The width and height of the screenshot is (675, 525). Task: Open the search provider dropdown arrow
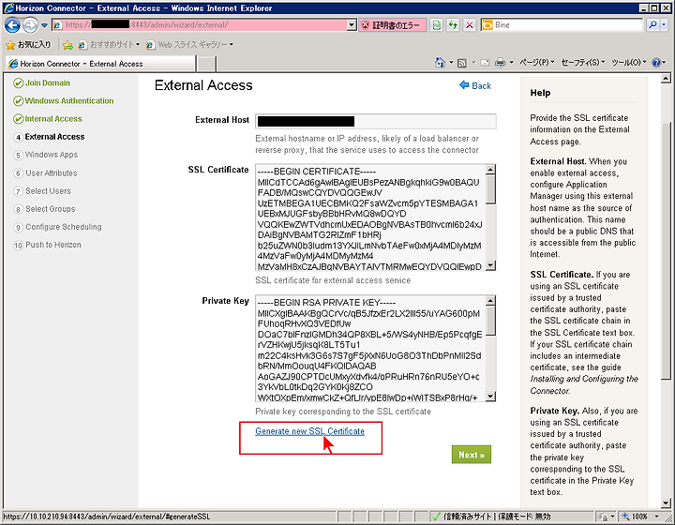pos(664,25)
